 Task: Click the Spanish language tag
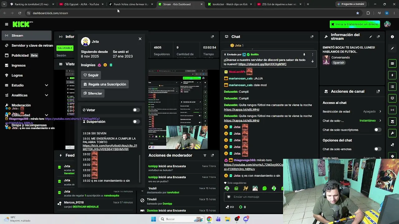pyautogui.click(x=339, y=63)
